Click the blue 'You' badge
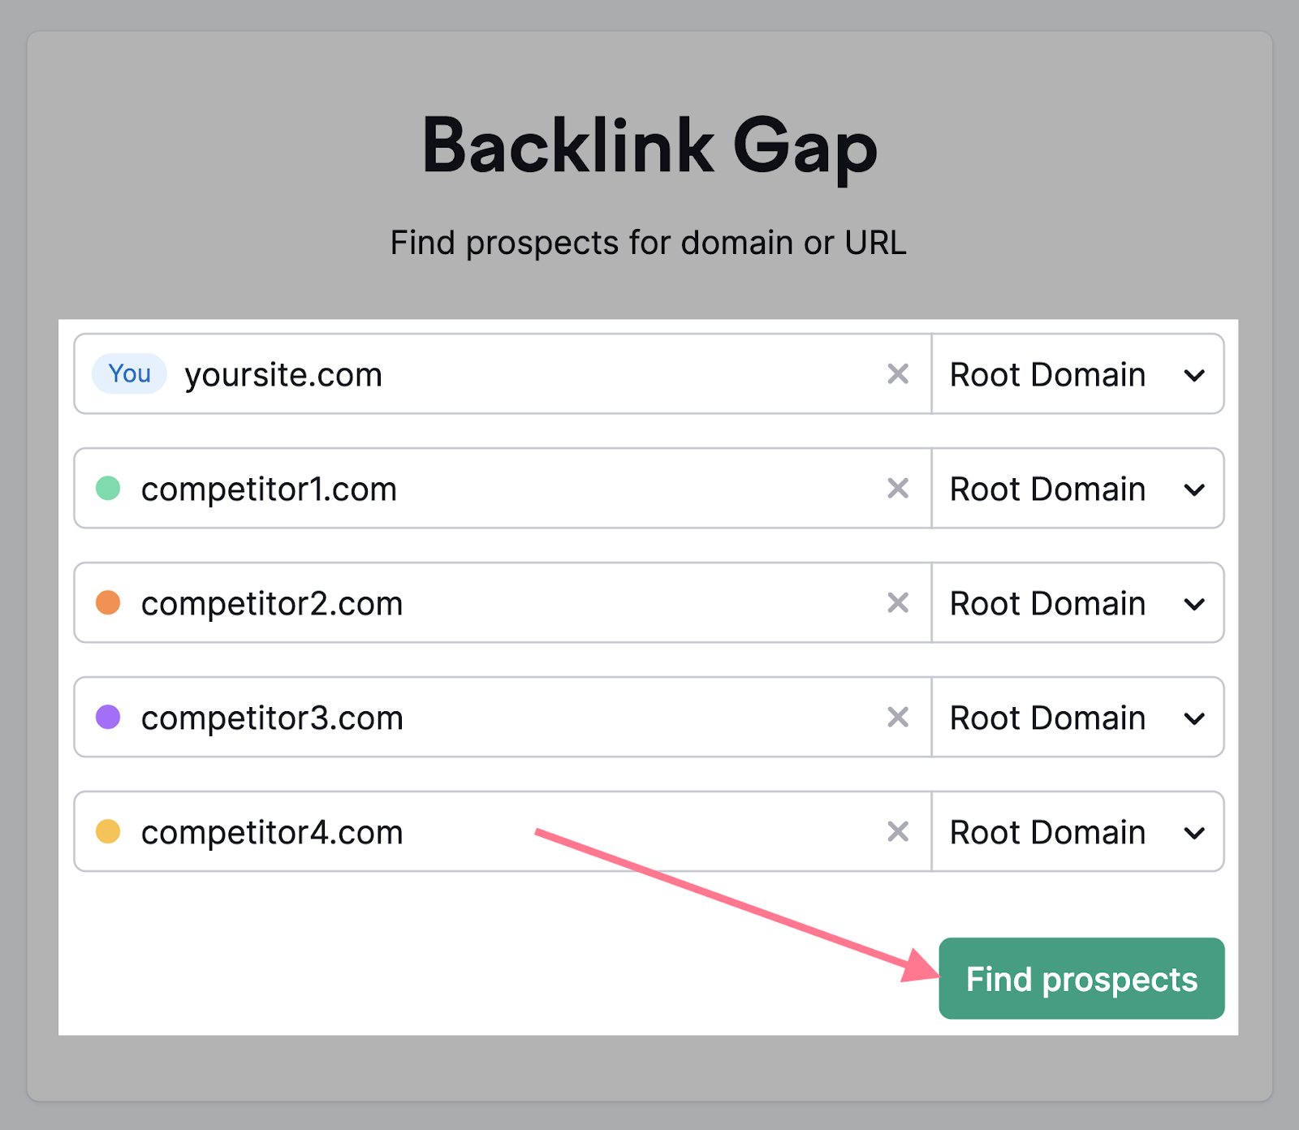This screenshot has width=1299, height=1130. click(128, 374)
